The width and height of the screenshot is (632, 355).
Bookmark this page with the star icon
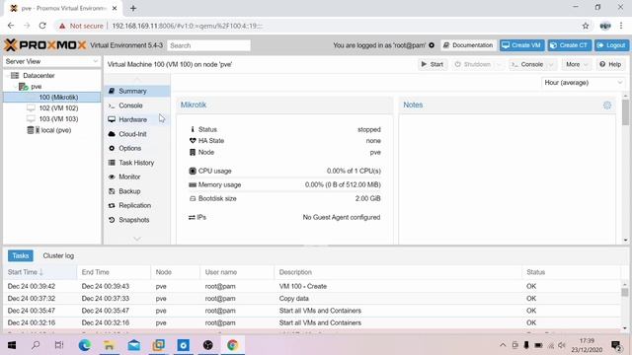[x=586, y=26]
